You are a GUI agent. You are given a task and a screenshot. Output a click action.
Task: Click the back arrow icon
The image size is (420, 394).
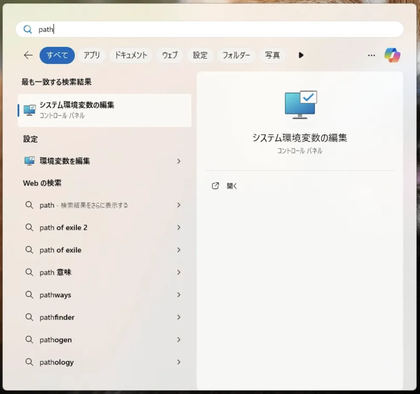click(x=28, y=55)
